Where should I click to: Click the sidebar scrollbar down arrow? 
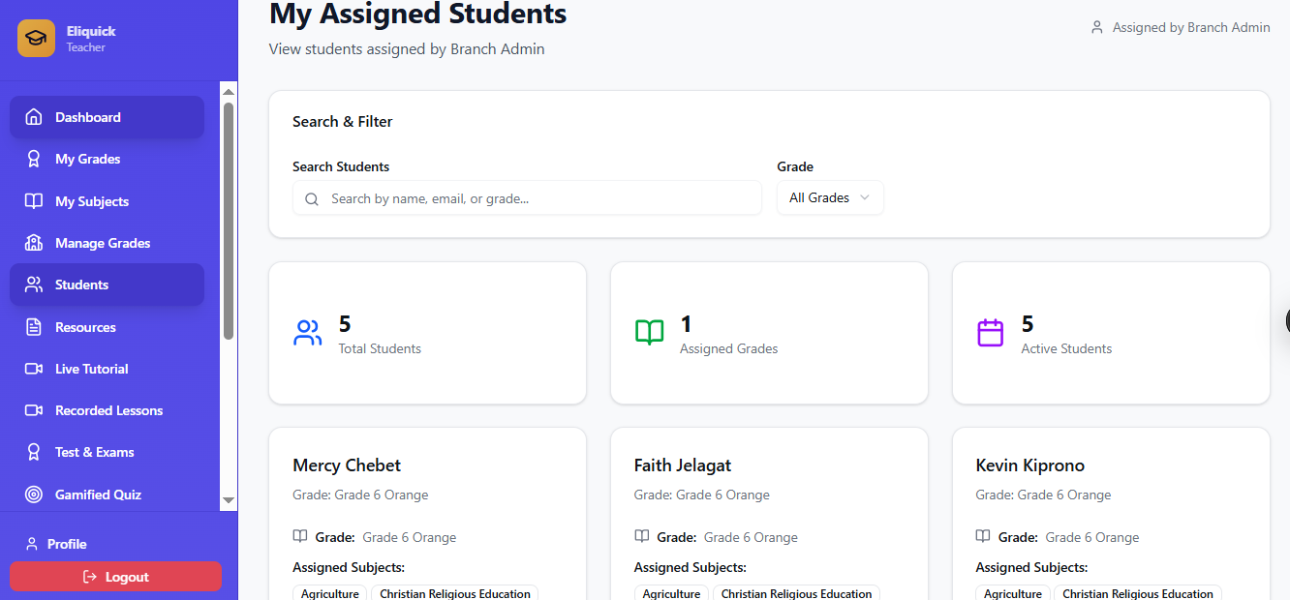coord(229,500)
